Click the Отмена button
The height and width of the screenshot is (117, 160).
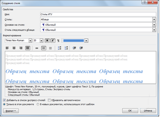[x=148, y=111]
